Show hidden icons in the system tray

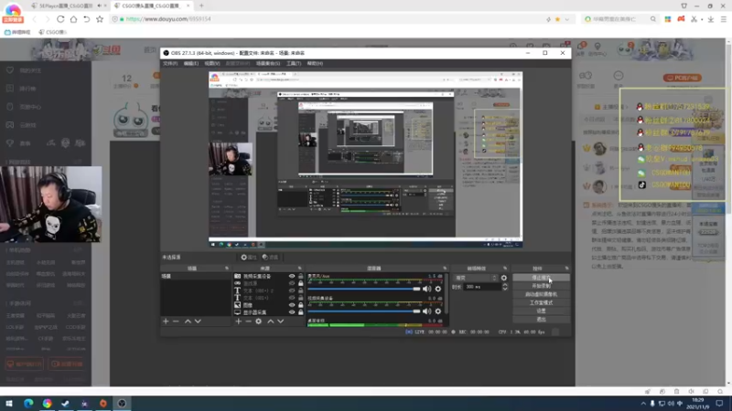[643, 404]
